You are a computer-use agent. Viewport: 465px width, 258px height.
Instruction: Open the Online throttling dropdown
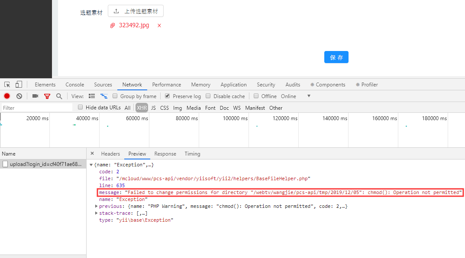pyautogui.click(x=309, y=96)
